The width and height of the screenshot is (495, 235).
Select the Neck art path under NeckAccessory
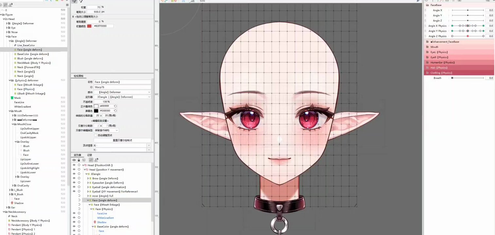click(x=14, y=216)
